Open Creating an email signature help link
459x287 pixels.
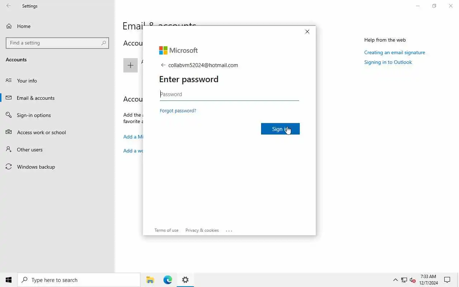click(394, 52)
